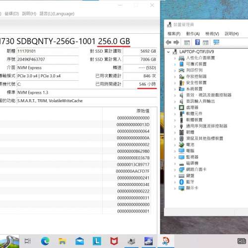Screen dimensions: 248x248
Task: Select raw value 00000000013D
Action: tap(133, 124)
